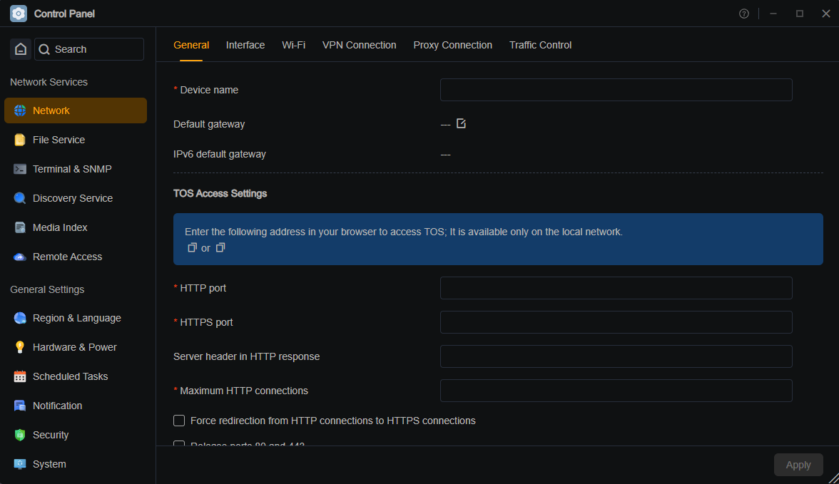Open the Traffic Control tab
The image size is (839, 484).
point(541,46)
